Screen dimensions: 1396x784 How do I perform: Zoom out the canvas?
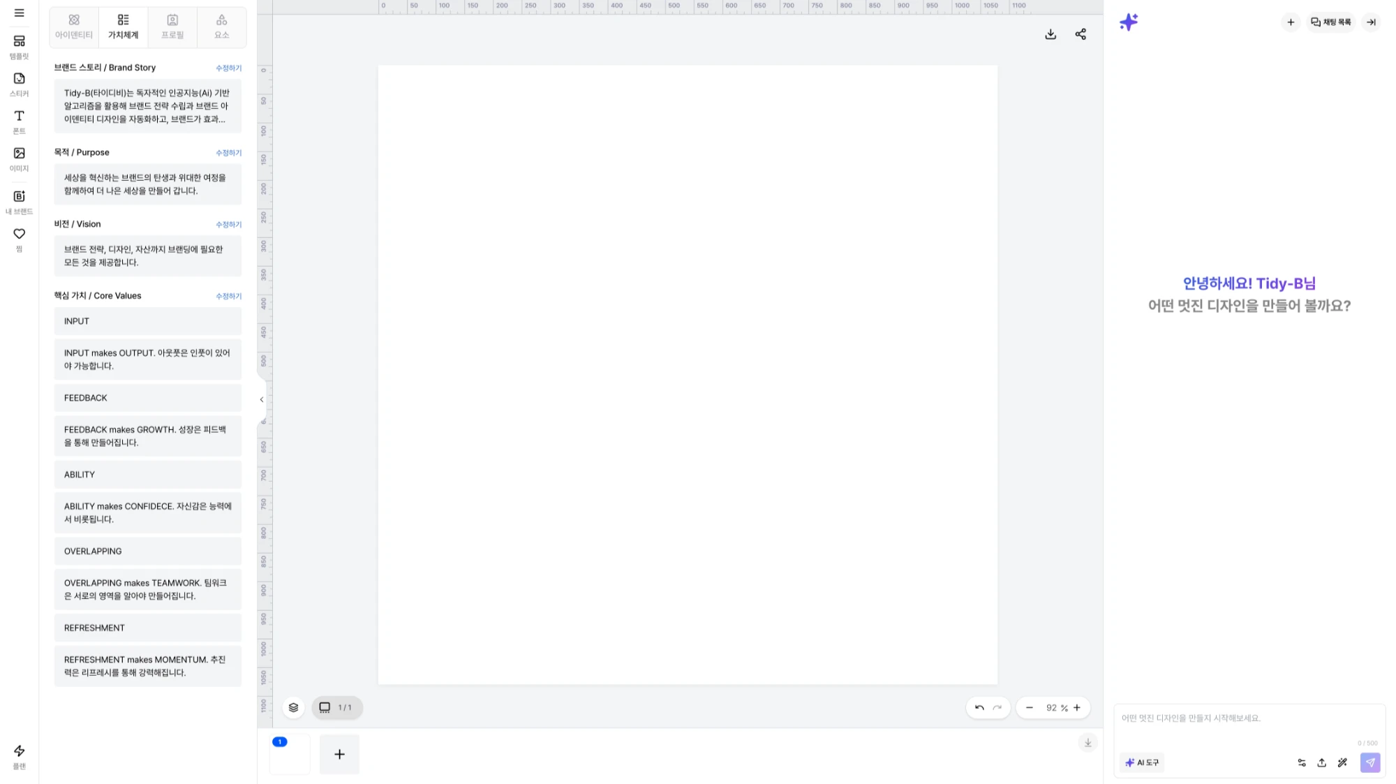click(1030, 708)
